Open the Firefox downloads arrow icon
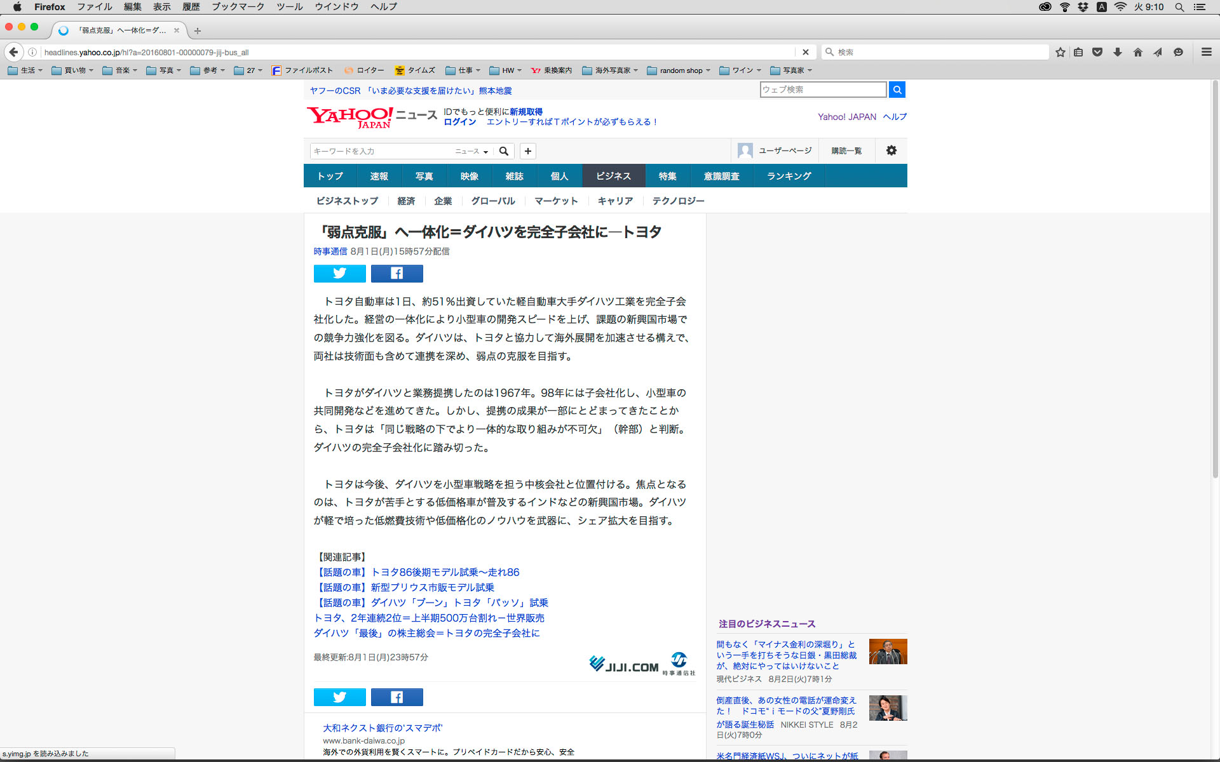The width and height of the screenshot is (1220, 762). click(1117, 52)
